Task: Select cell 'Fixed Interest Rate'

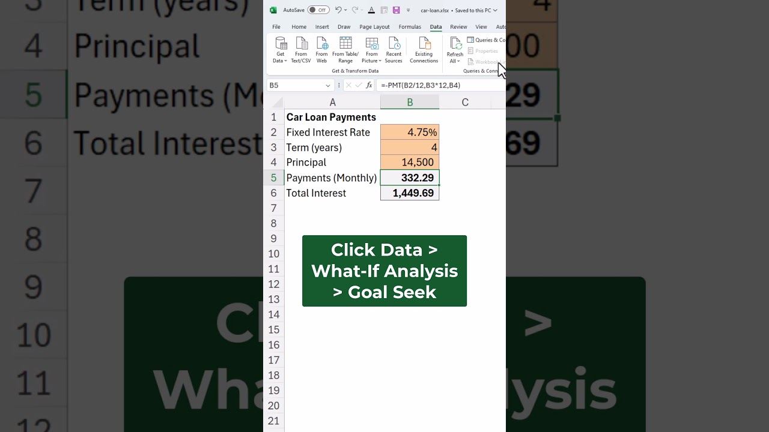Action: [x=332, y=132]
